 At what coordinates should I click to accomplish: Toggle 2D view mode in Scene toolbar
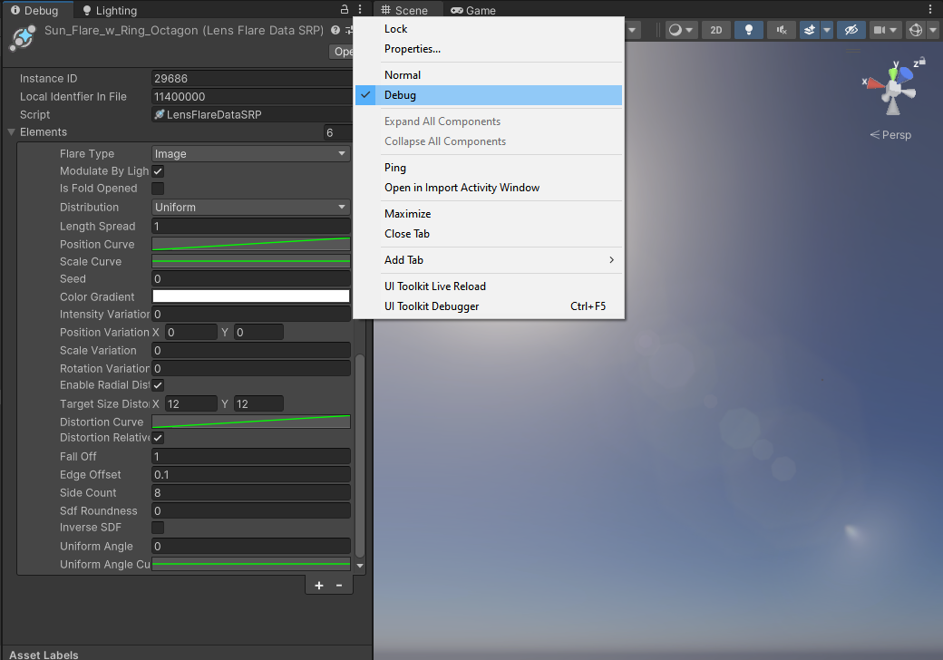[x=715, y=30]
